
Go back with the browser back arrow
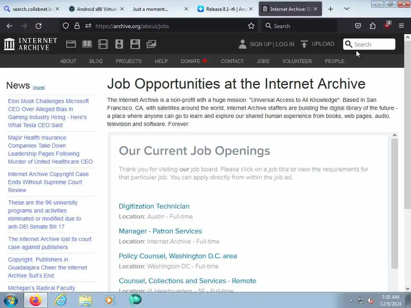pyautogui.click(x=10, y=26)
